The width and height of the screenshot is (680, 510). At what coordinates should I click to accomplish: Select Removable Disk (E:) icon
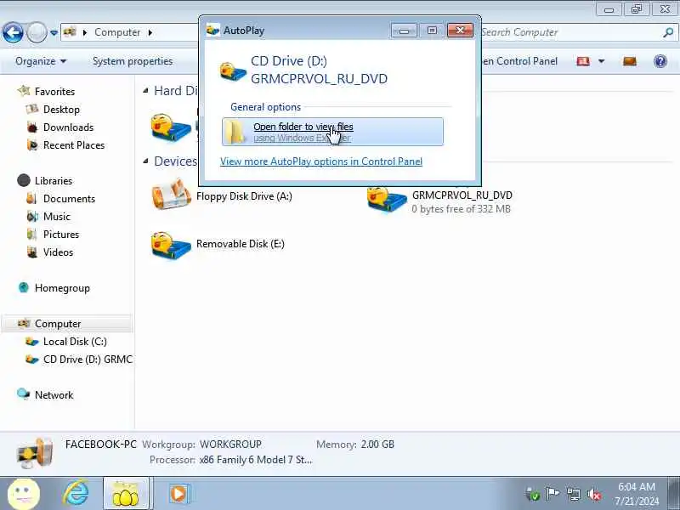pos(171,246)
